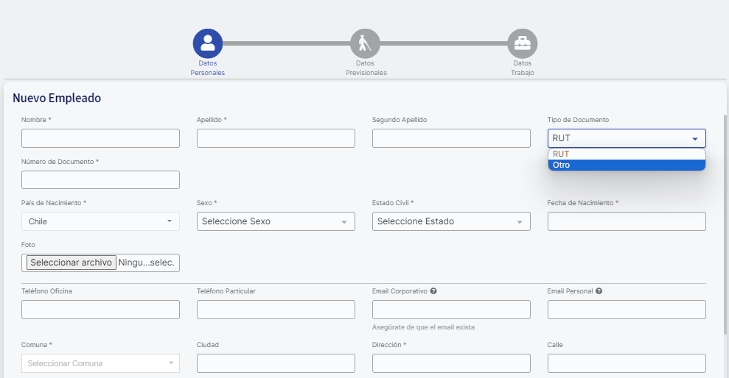Screen dimensions: 729x378
Task: Expand the Seleccionar Comuna dropdown
Action: pyautogui.click(x=100, y=363)
